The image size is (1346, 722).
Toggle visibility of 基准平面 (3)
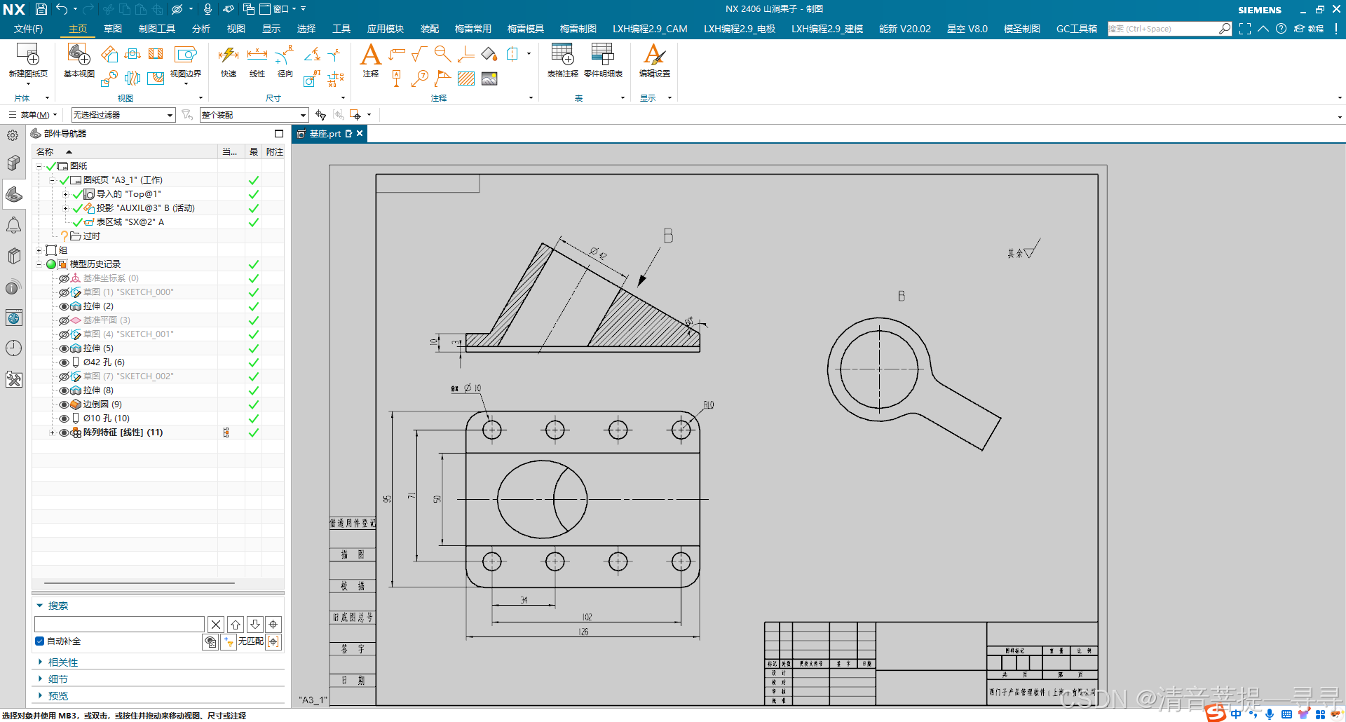tap(64, 320)
